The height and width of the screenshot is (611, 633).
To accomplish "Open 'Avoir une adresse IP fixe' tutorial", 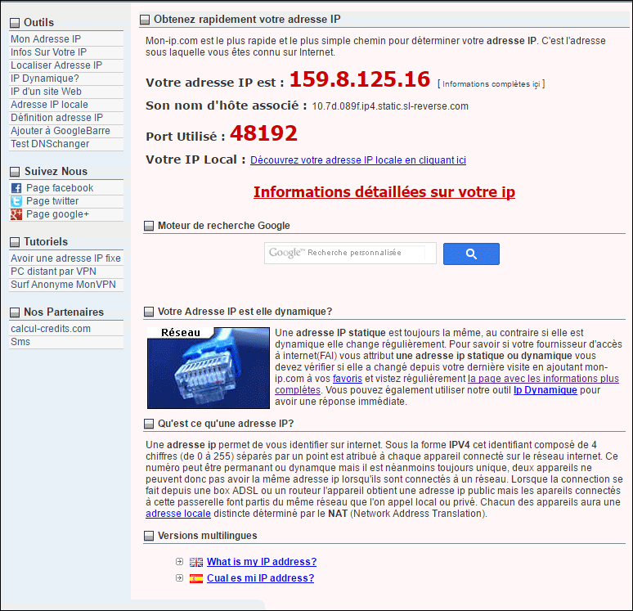I will click(65, 258).
